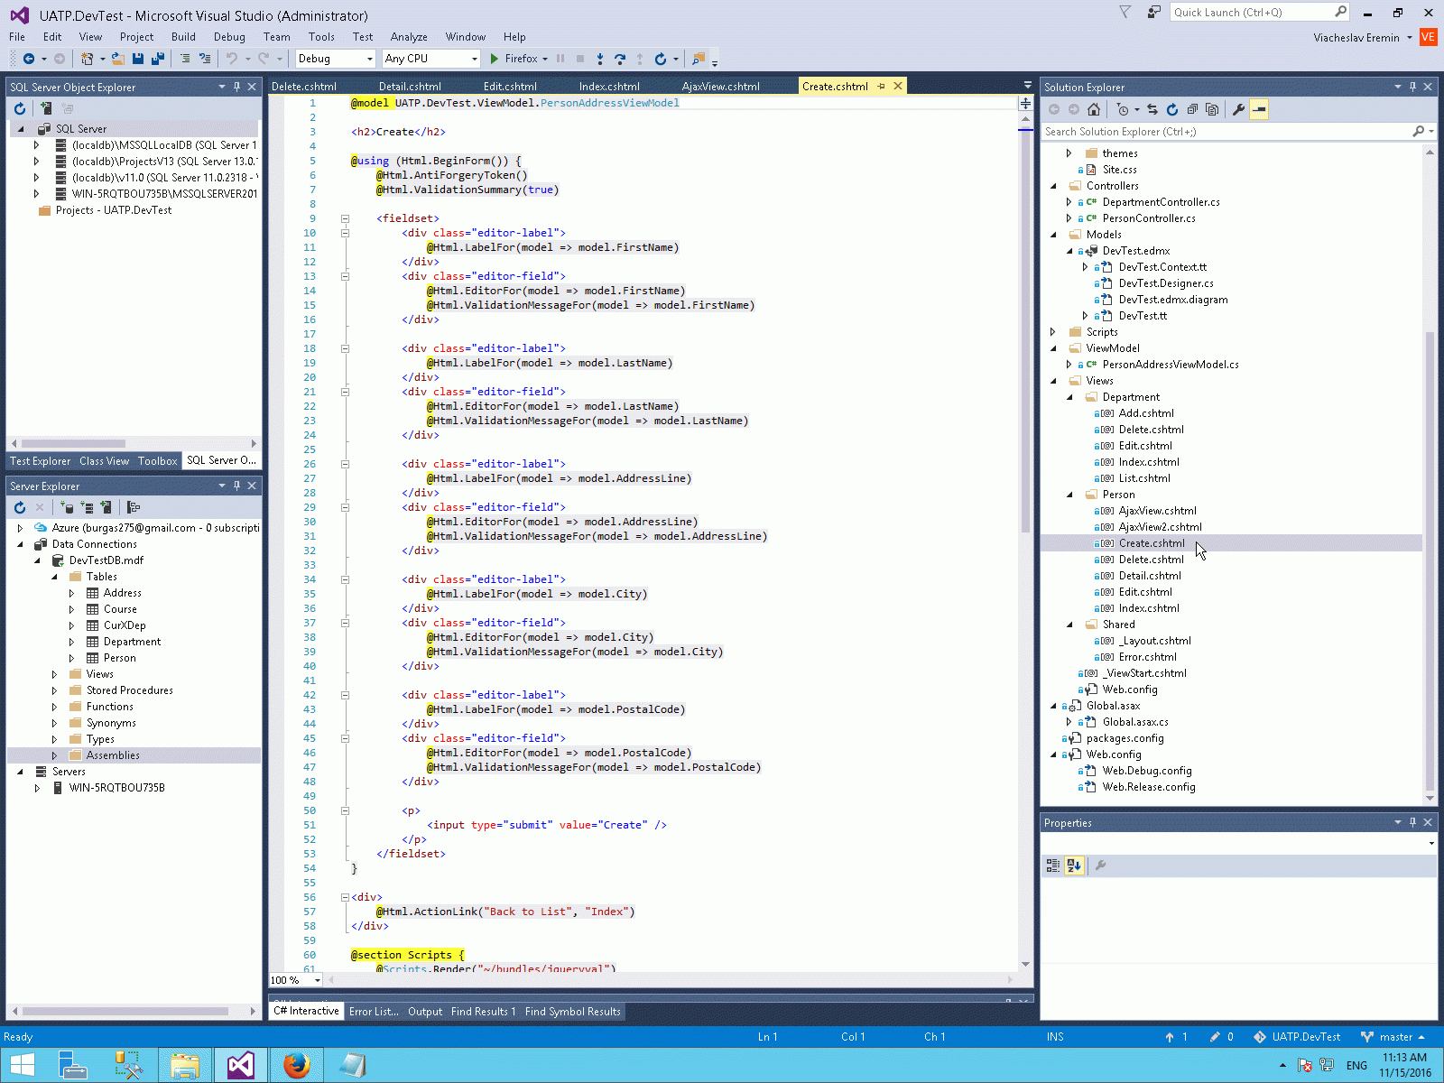Click the Step Into debug icon
1444x1083 pixels.
[600, 59]
